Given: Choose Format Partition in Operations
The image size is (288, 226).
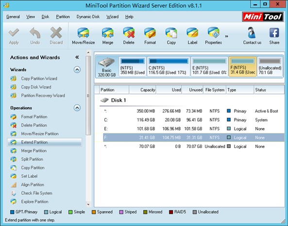Looking at the screenshot, I should pyautogui.click(x=34, y=117).
